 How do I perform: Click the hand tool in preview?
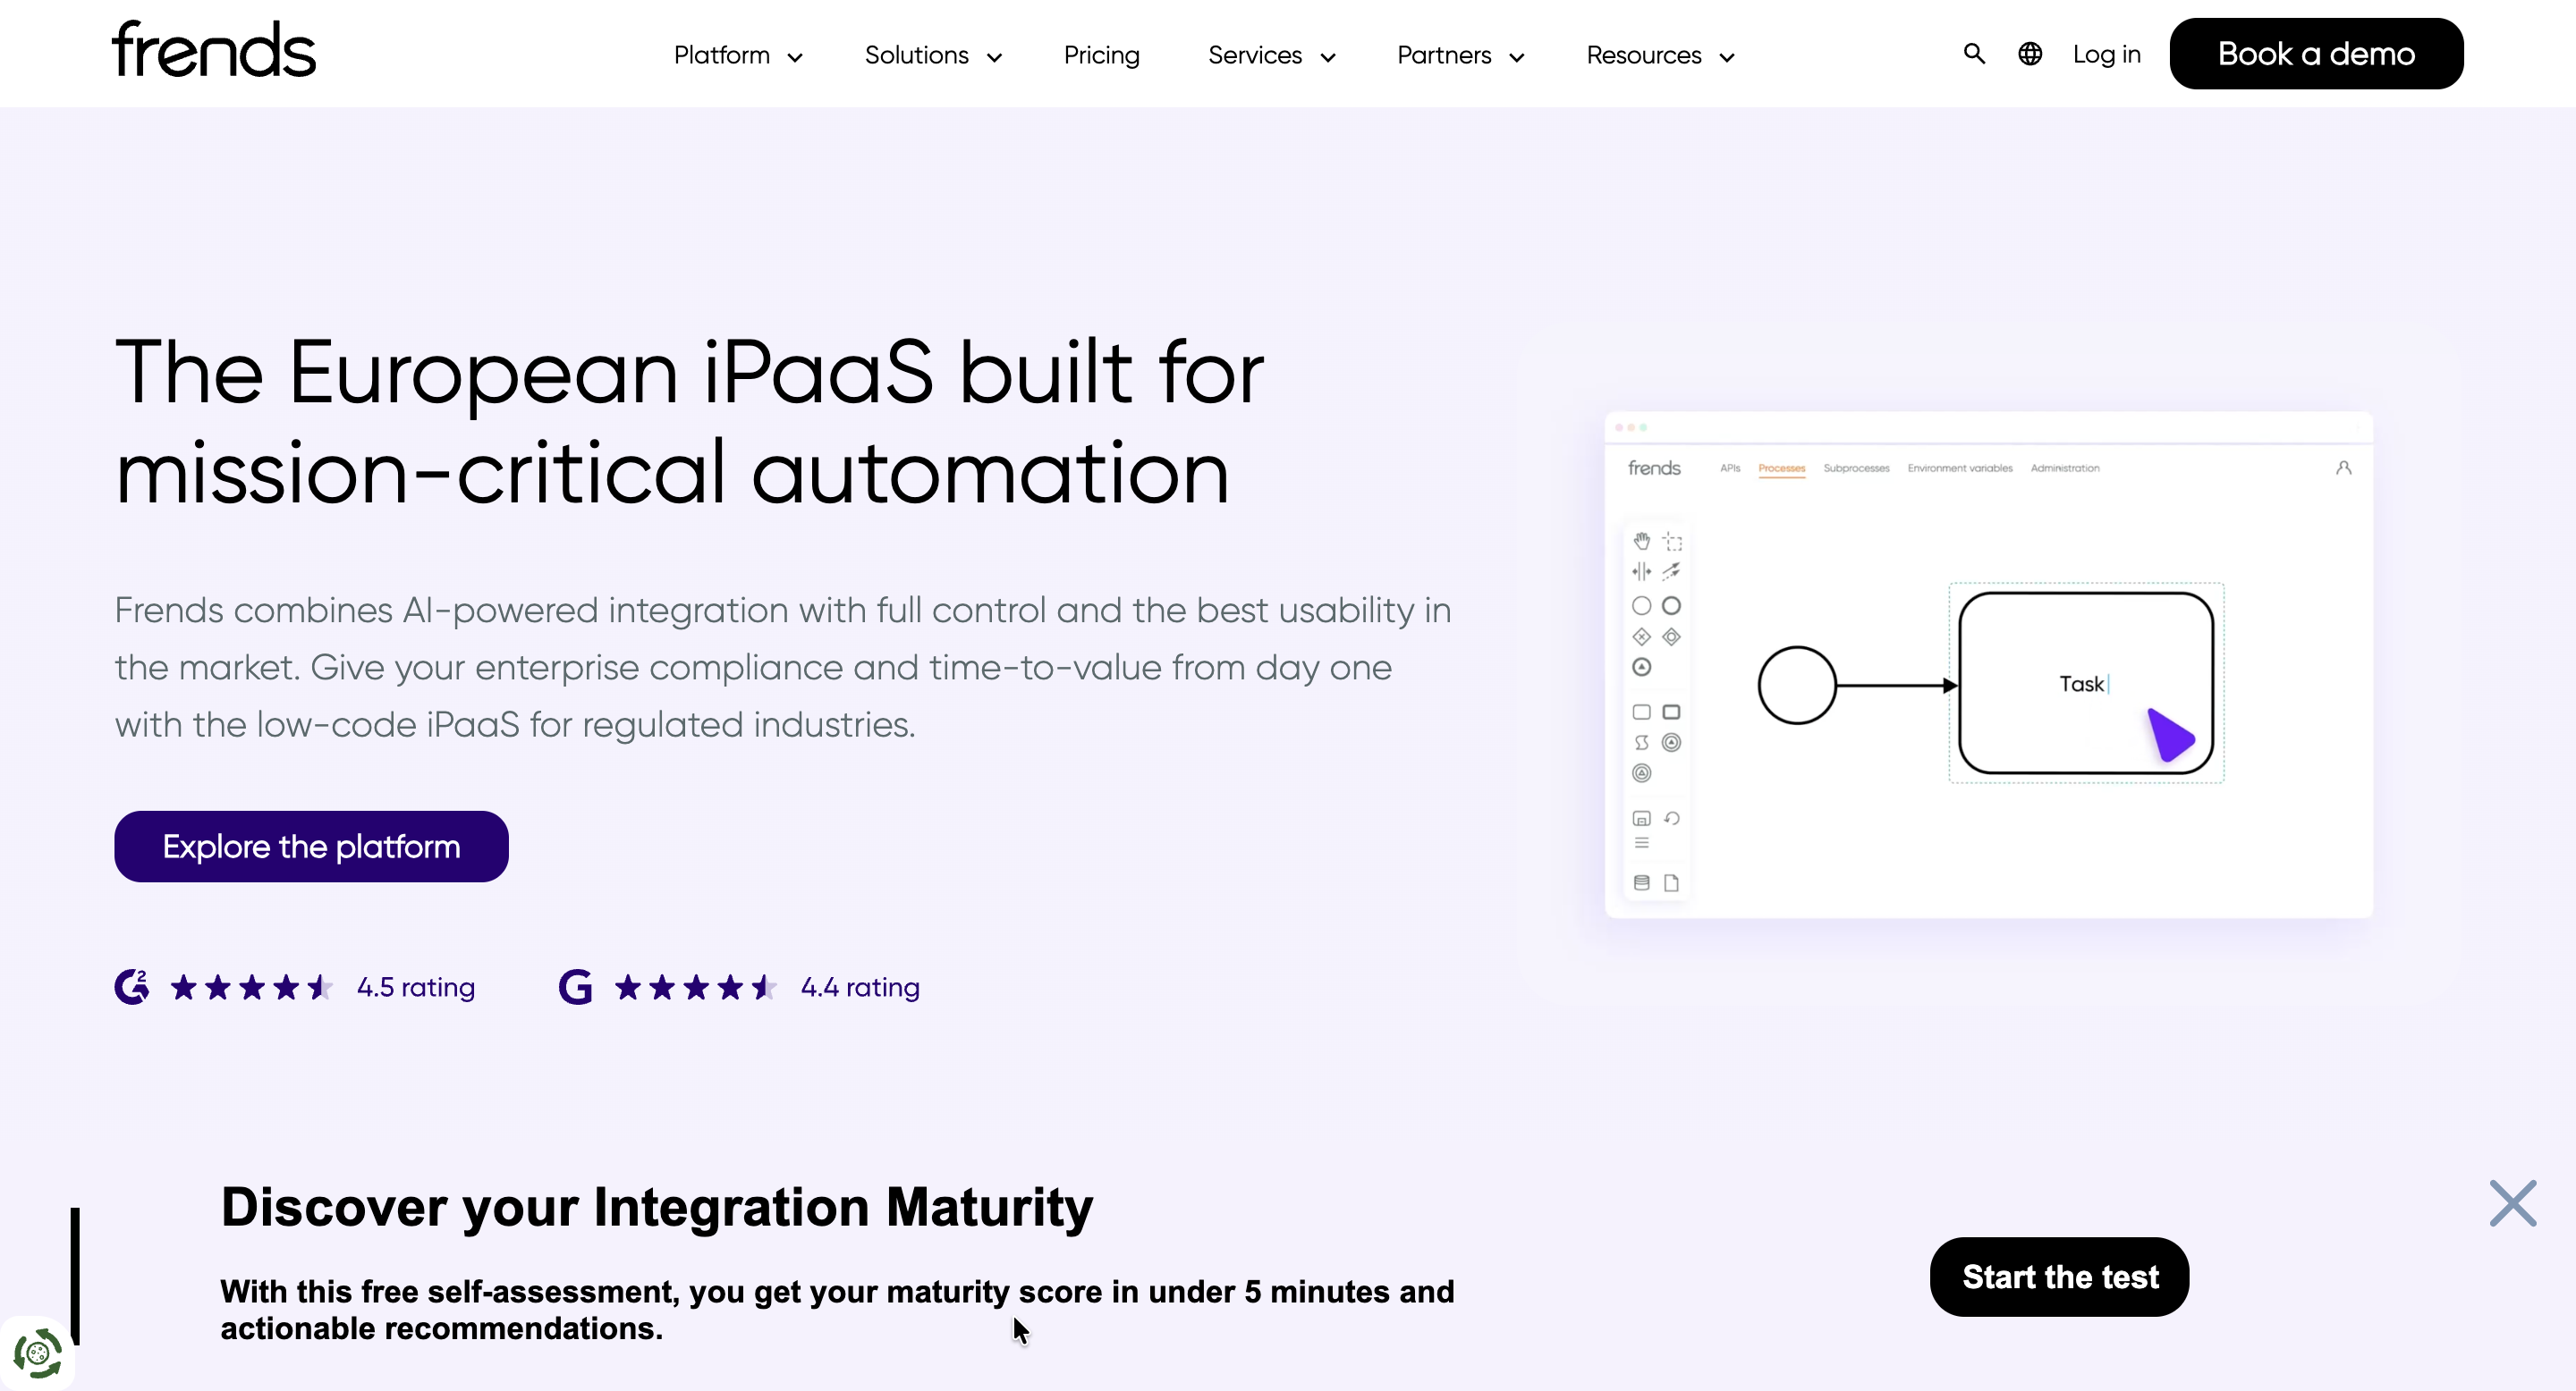click(1641, 542)
